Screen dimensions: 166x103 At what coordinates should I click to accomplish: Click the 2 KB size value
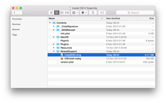pos(151,34)
